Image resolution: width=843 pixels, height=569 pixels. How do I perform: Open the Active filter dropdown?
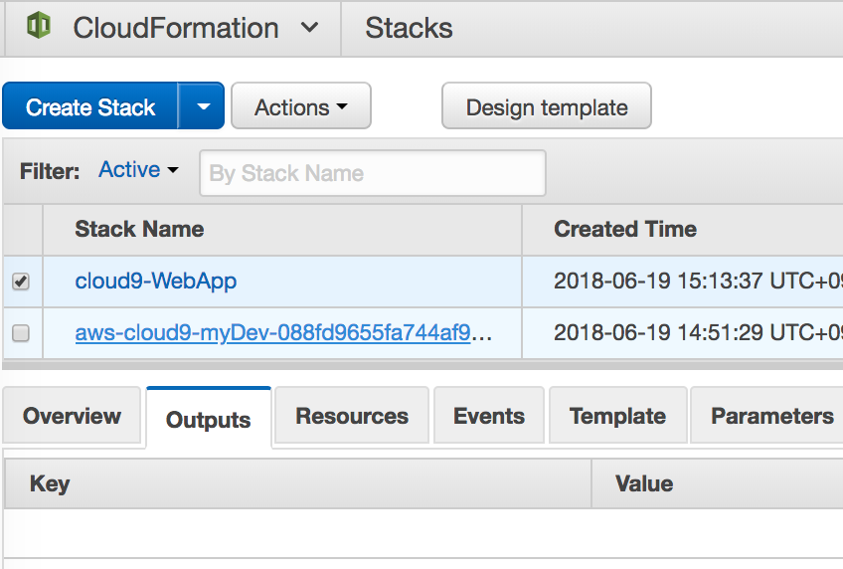click(x=138, y=170)
